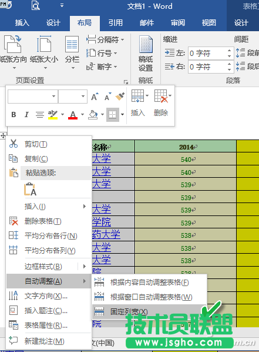Select the Format Painter brush icon

tap(120, 97)
